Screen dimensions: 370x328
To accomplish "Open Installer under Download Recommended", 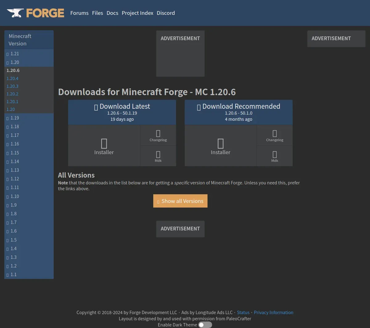I will (220, 146).
